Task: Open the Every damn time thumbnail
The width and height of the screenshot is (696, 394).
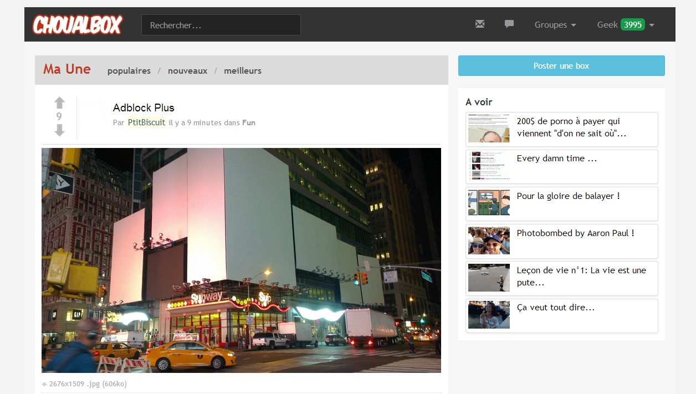Action: [x=489, y=166]
